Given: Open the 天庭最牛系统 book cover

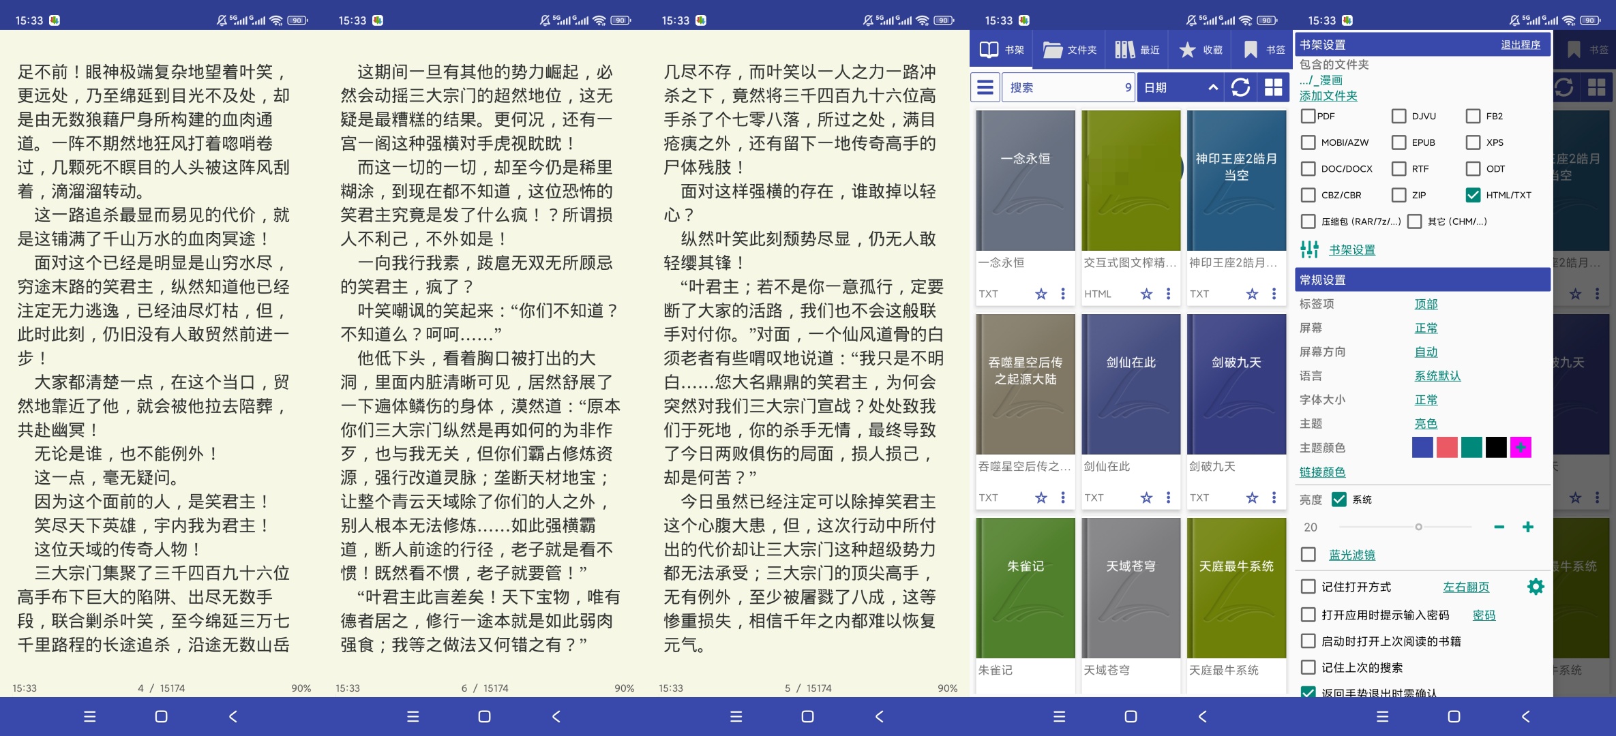Looking at the screenshot, I should point(1237,587).
